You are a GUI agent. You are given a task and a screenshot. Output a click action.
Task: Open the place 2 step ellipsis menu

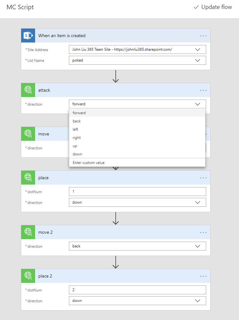click(x=203, y=276)
